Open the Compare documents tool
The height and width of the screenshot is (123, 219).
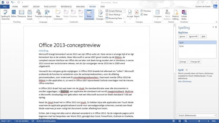(157, 15)
